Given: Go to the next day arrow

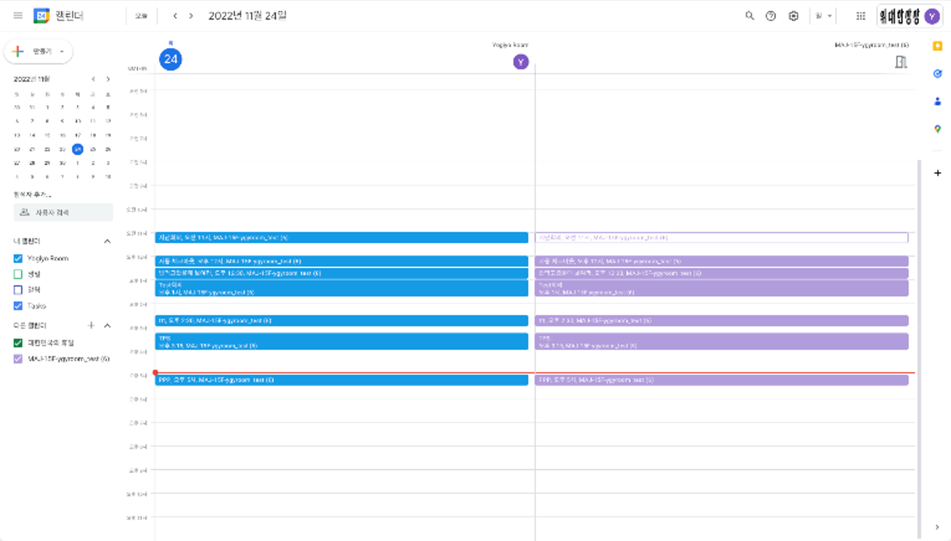Looking at the screenshot, I should [191, 16].
